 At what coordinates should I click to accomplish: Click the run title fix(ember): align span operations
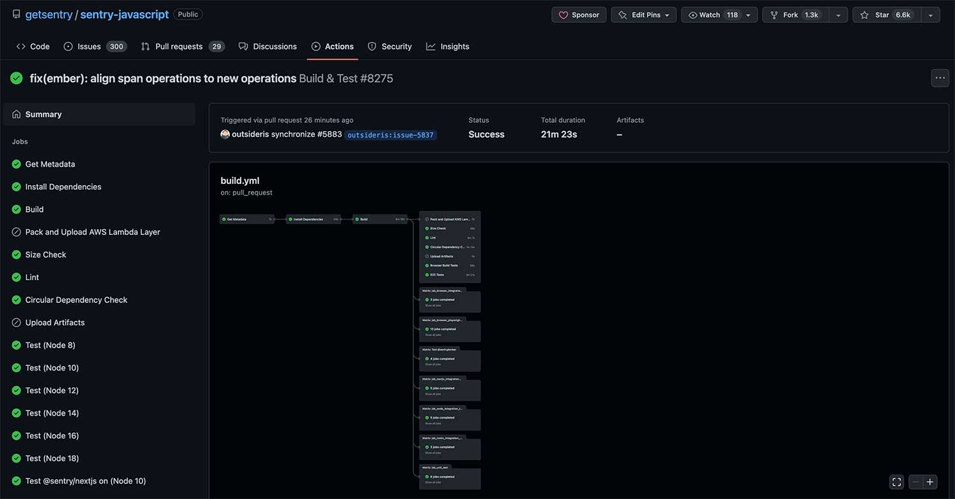click(163, 78)
